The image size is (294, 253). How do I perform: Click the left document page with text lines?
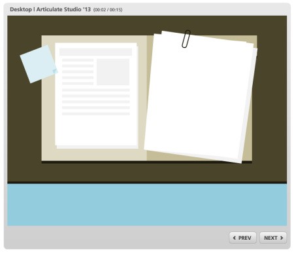96,95
